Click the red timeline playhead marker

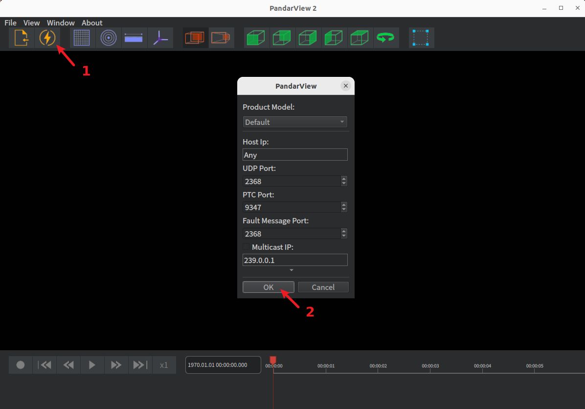coord(273,360)
